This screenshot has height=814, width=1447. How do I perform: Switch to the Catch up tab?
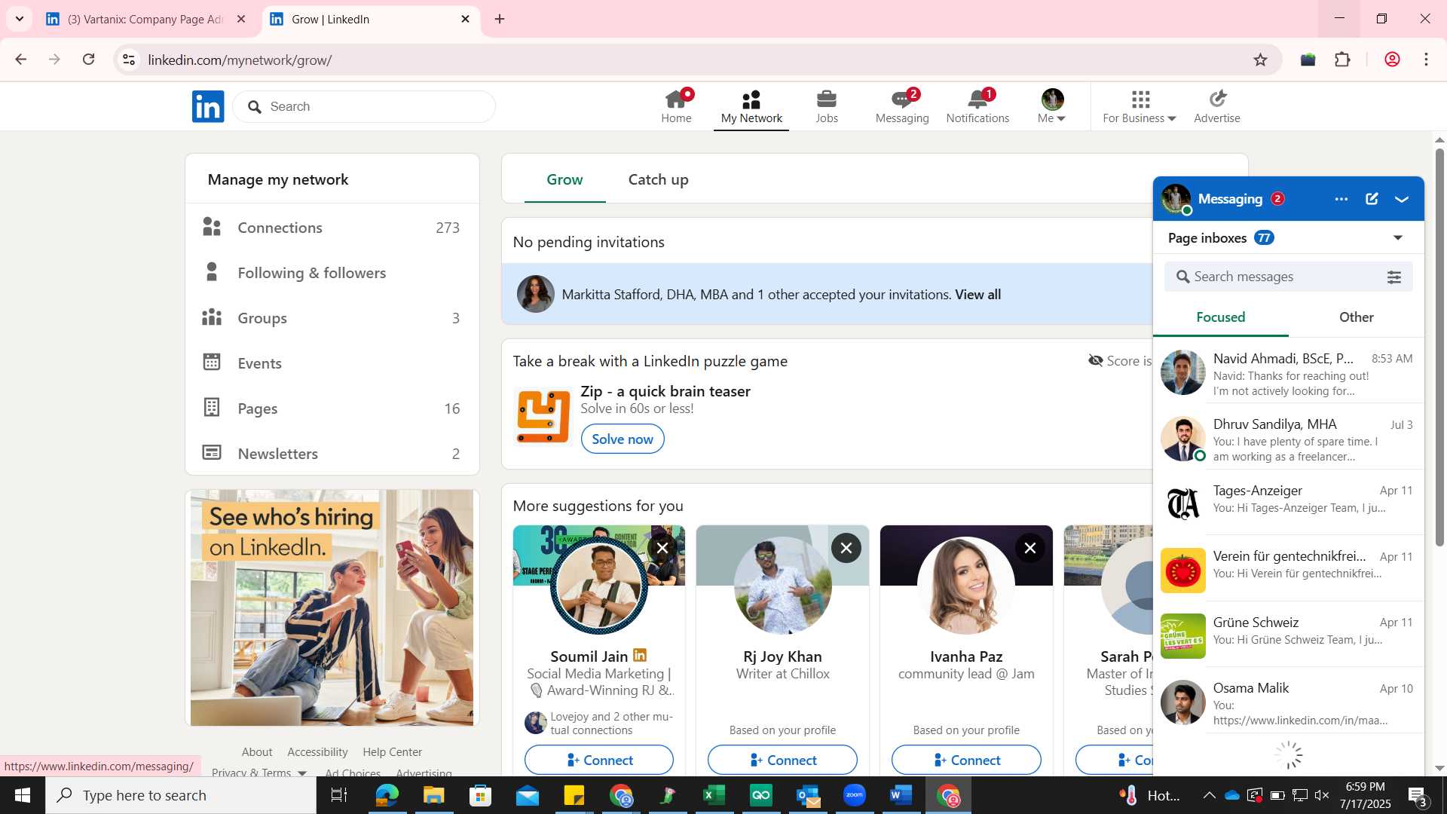(x=658, y=180)
